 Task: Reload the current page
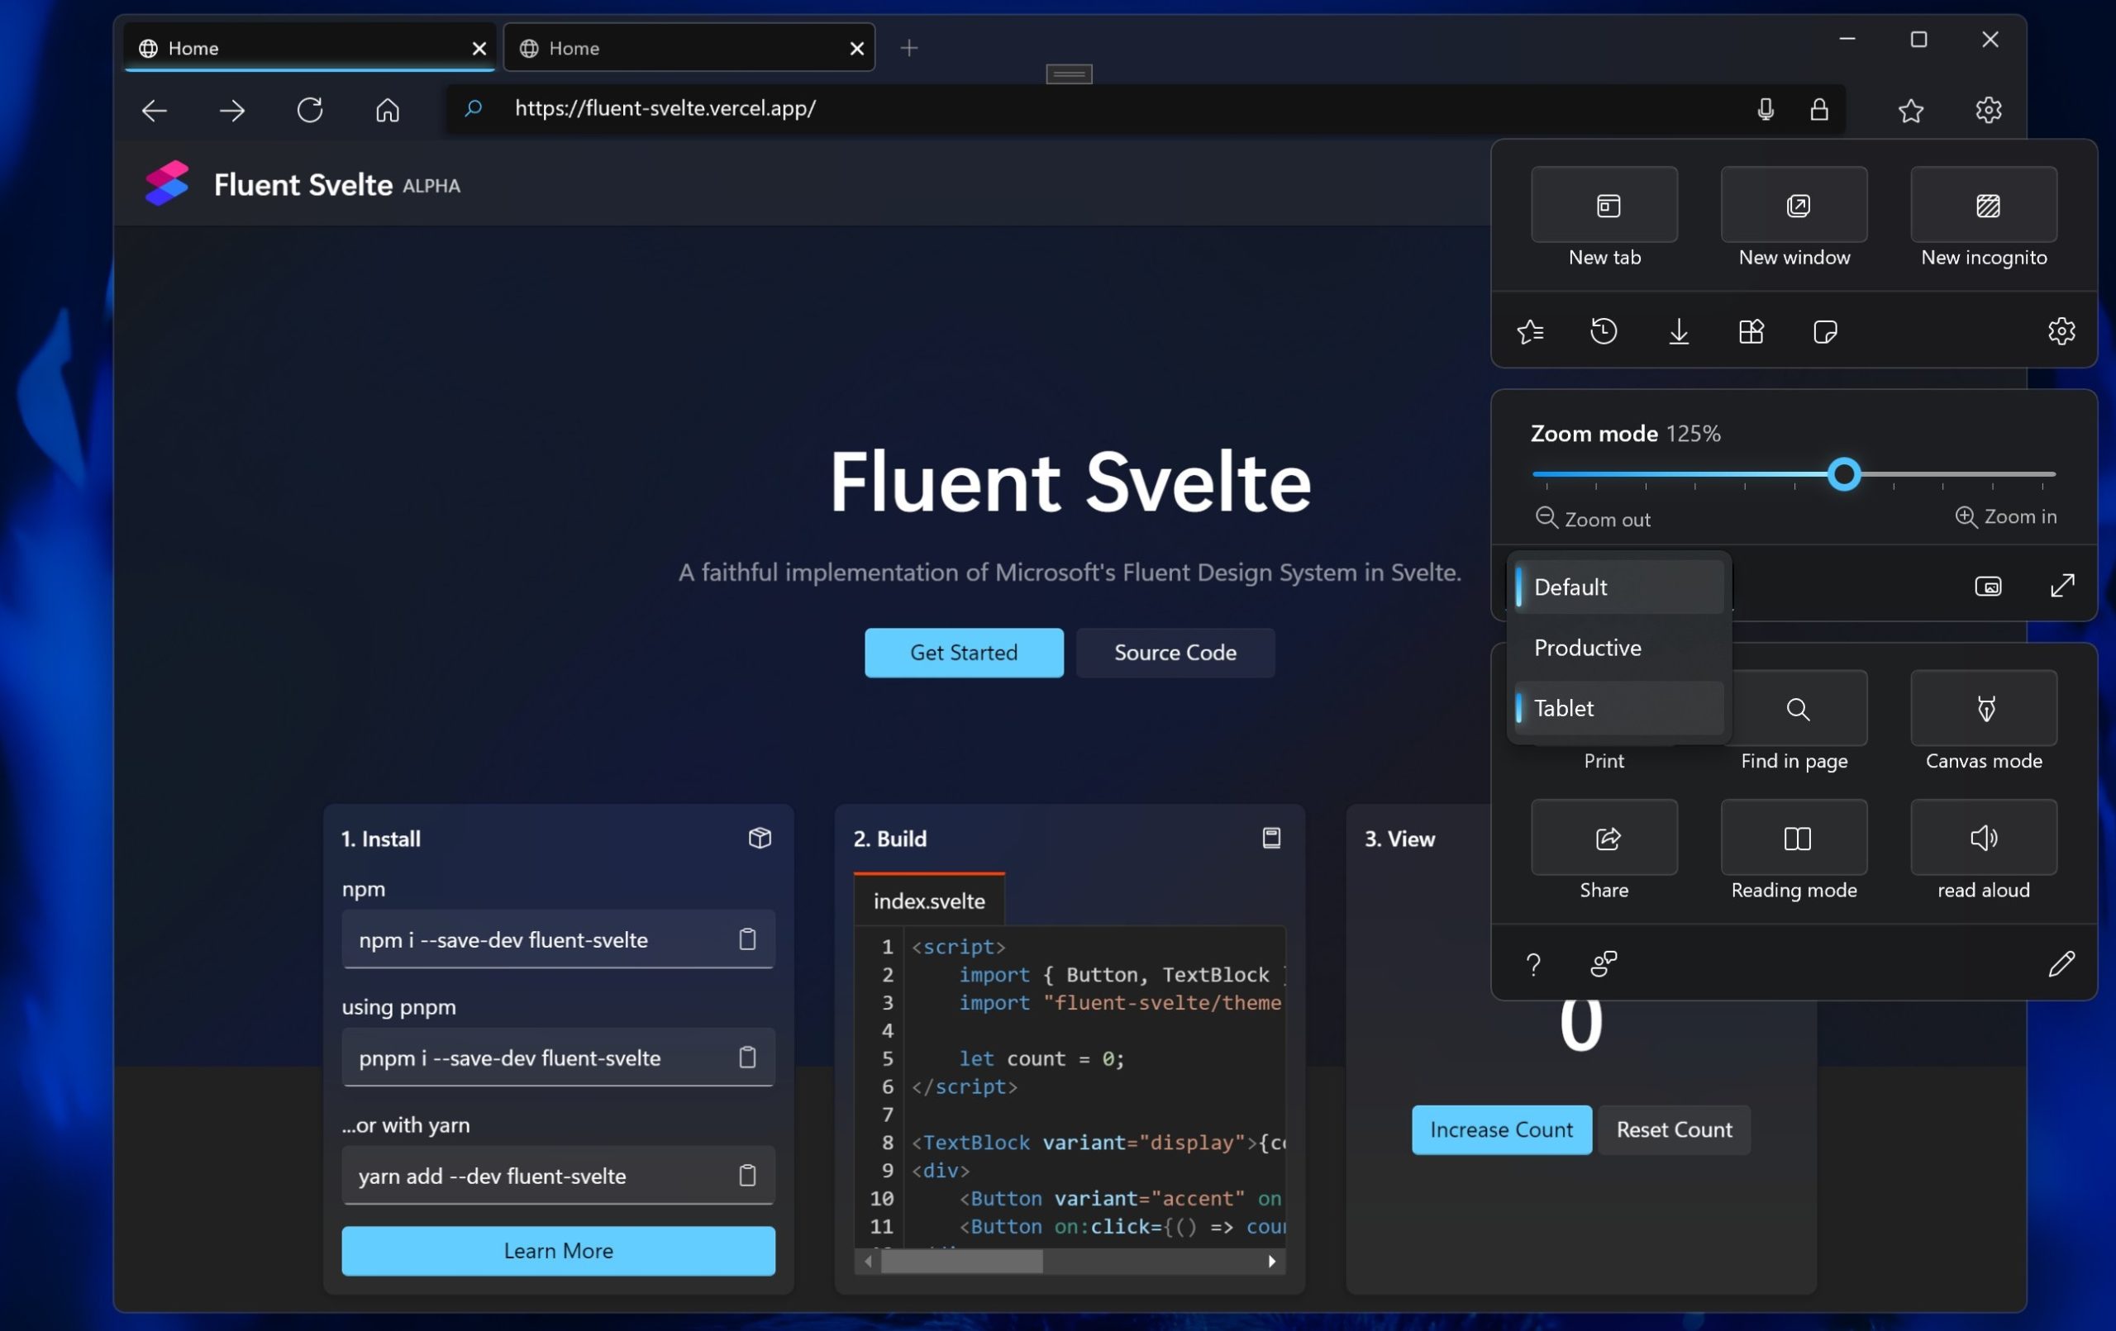click(310, 110)
